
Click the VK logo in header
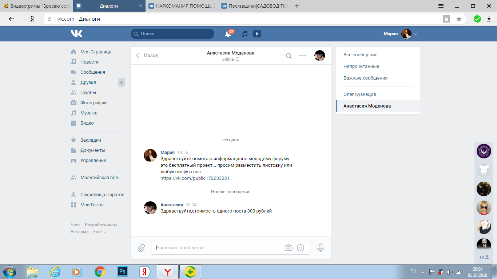point(76,34)
